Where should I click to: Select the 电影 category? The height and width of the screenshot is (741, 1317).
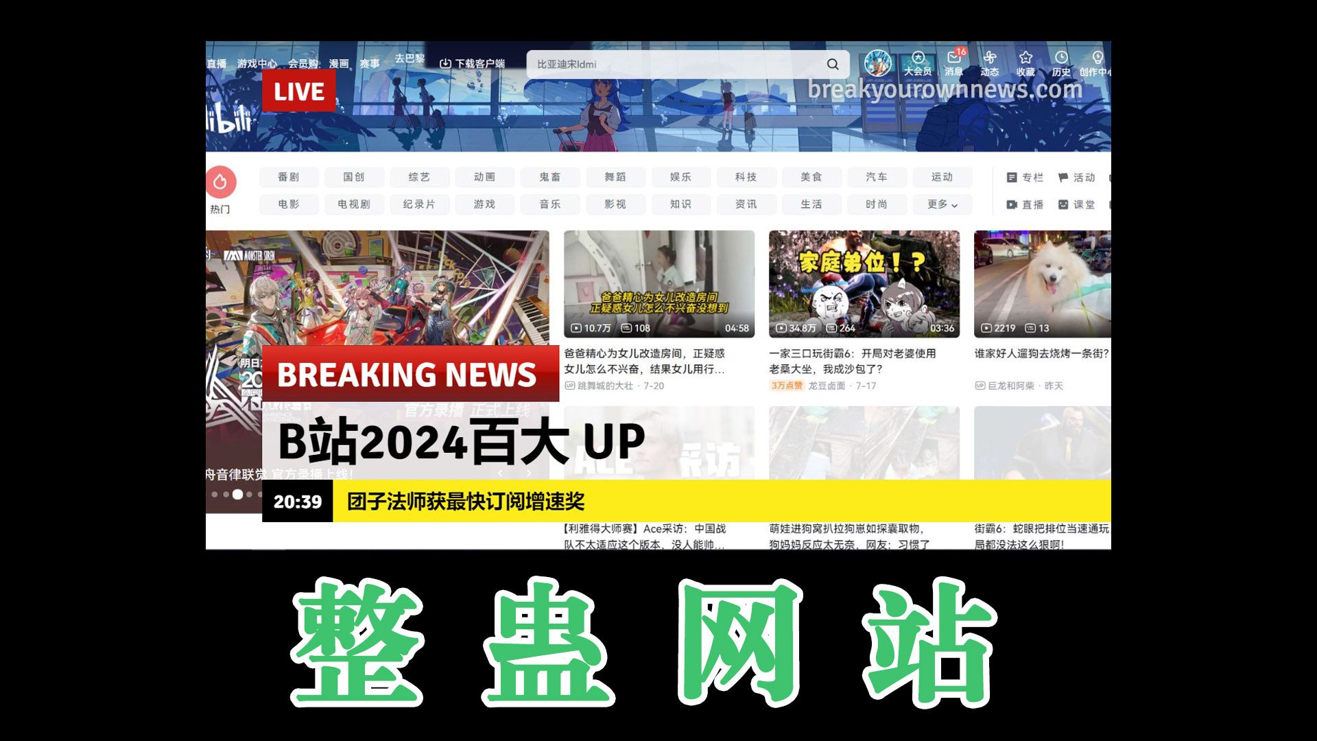click(289, 204)
